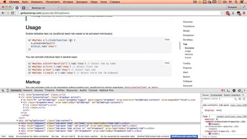Screen dimensions: 247x139
Task: Open vendor-prefixes.less:193 source link
Action: [x=231, y=117]
